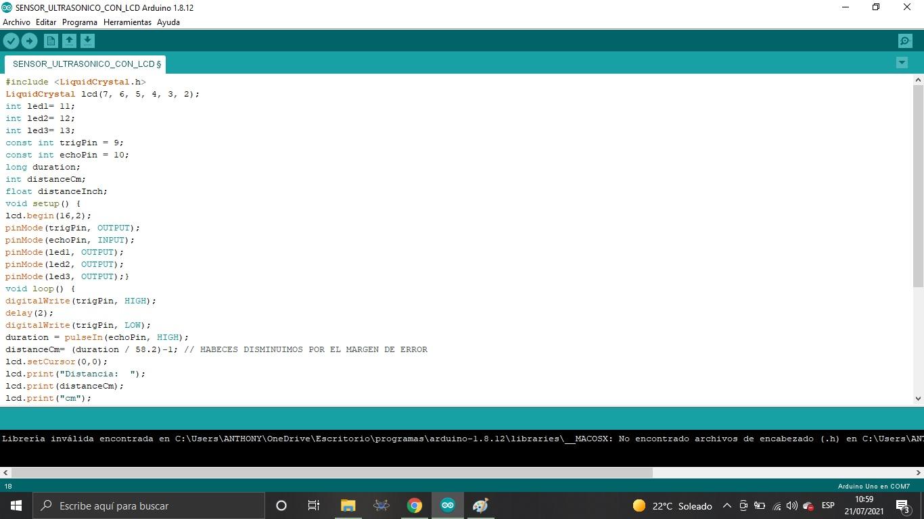Click the line 'int led3= 13;'
Screen dimensions: 924x519
pyautogui.click(x=41, y=130)
